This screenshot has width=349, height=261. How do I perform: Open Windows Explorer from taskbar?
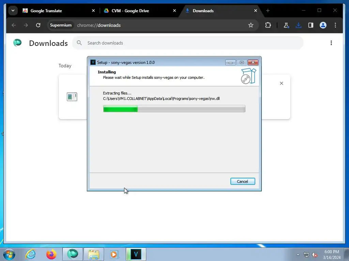click(x=94, y=254)
